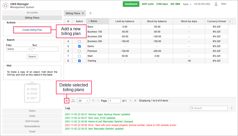
Task: Switch to the Accounts section
Action: point(32,13)
